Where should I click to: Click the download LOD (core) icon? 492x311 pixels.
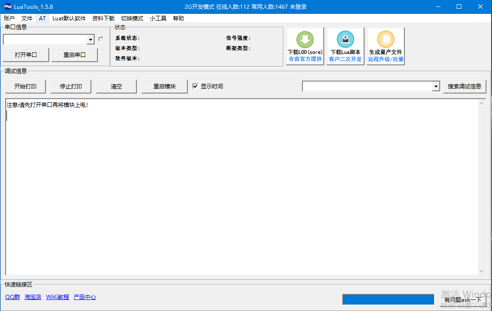click(x=305, y=40)
